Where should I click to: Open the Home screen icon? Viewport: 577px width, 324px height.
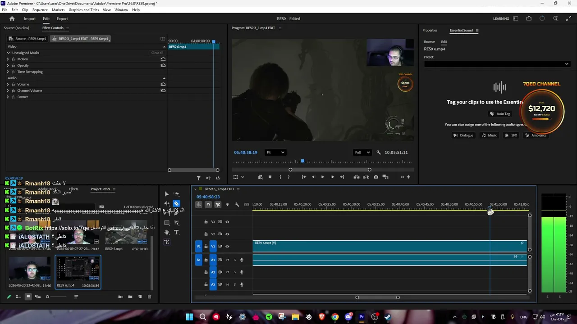[12, 18]
